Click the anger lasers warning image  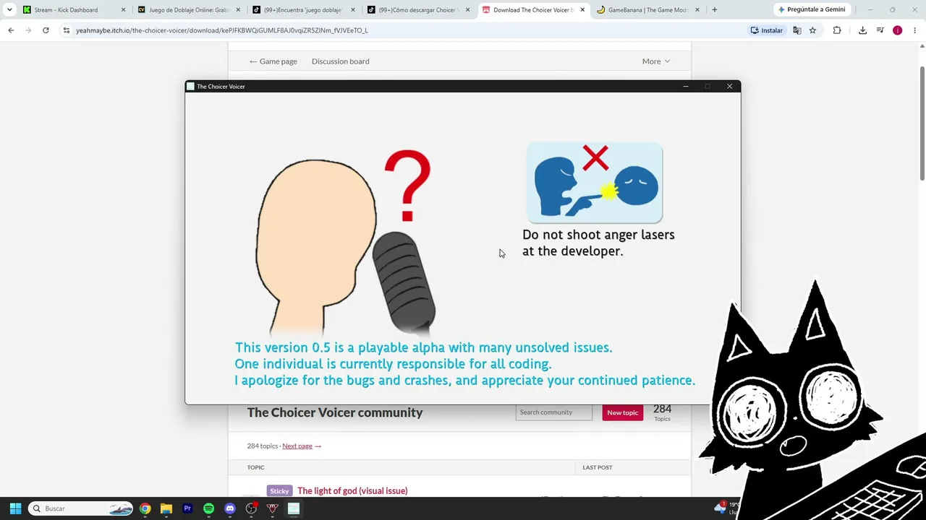tap(595, 183)
